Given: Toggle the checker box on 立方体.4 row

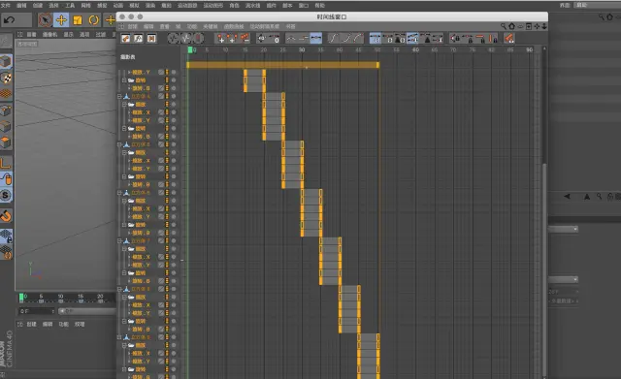Looking at the screenshot, I should (161, 96).
